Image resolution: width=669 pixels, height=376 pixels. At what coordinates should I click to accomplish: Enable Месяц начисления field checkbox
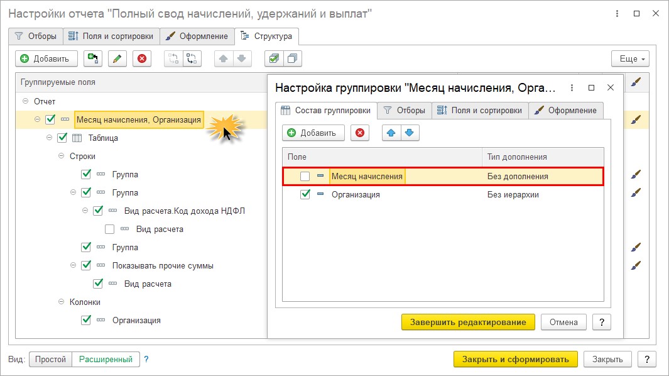pos(305,176)
